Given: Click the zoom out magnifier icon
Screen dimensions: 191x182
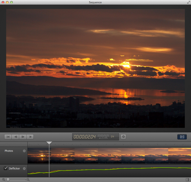Looking at the screenshot, I should 4,180.
